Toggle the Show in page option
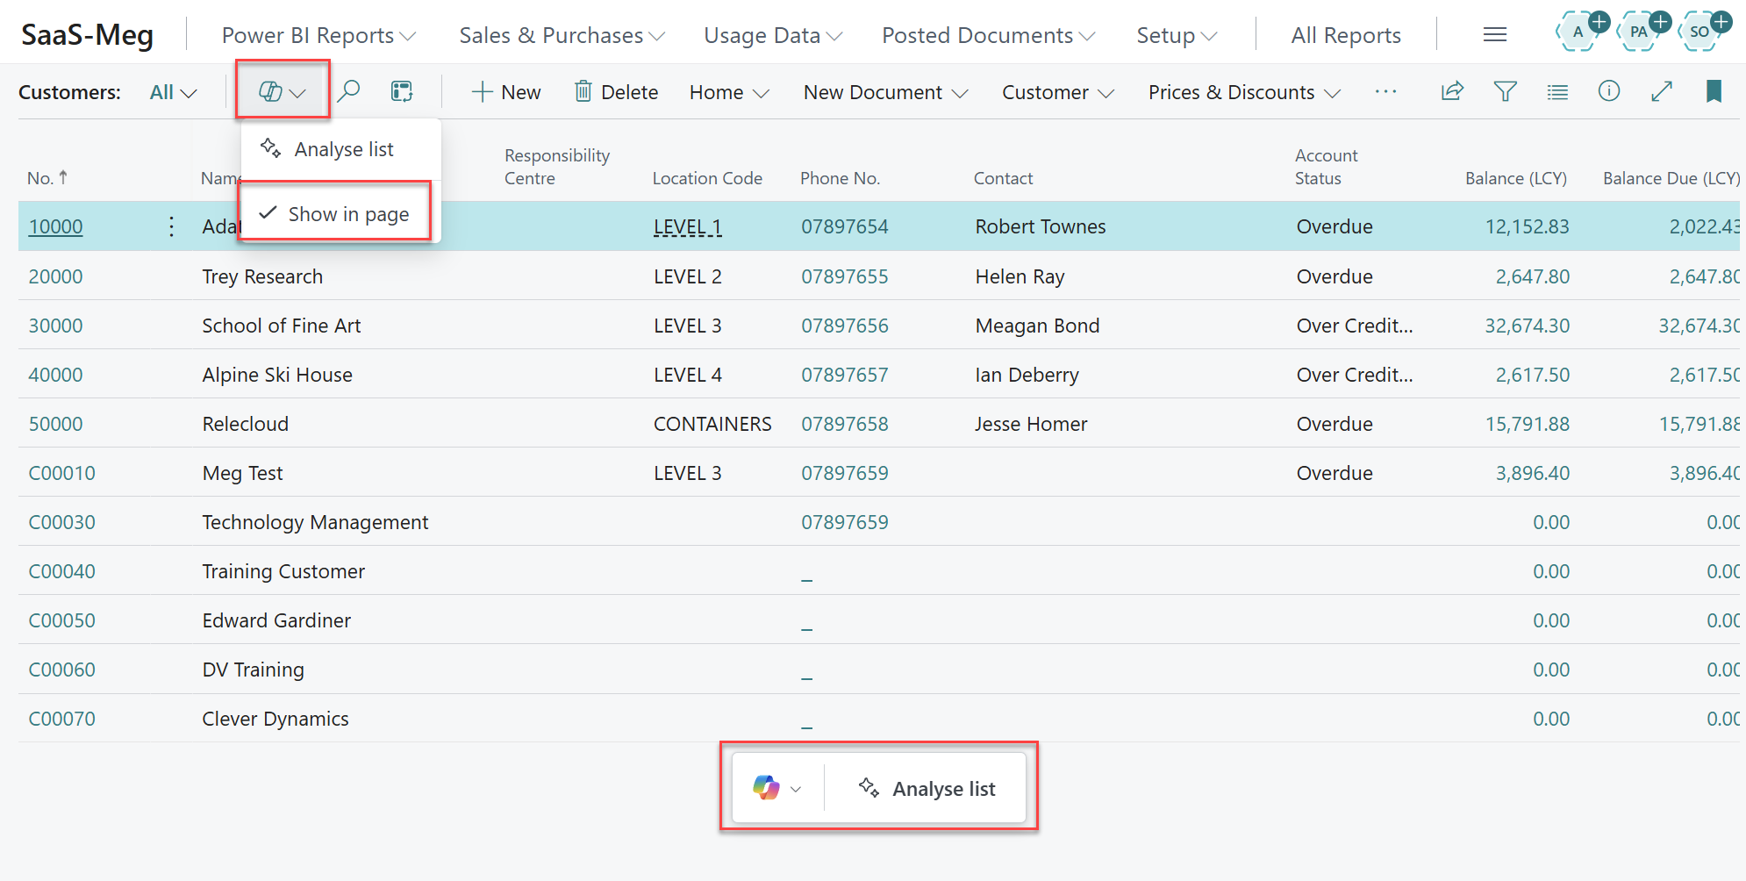 coord(335,214)
